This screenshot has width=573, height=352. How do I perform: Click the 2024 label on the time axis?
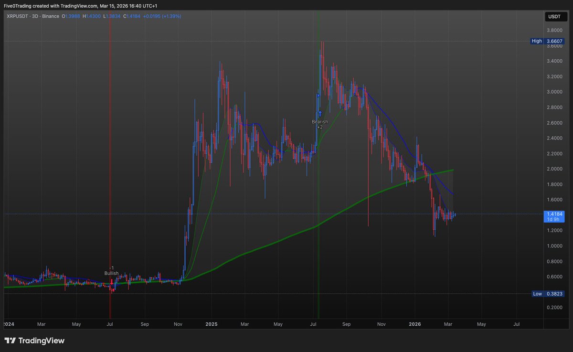point(8,324)
